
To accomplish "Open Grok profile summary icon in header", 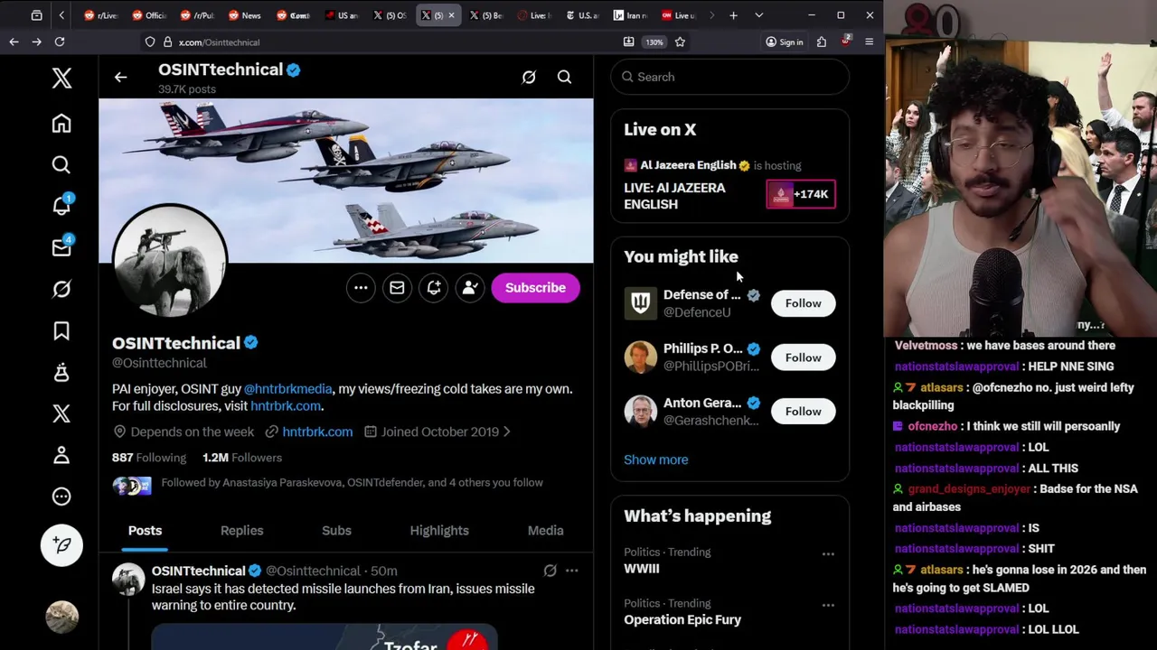I will [529, 78].
